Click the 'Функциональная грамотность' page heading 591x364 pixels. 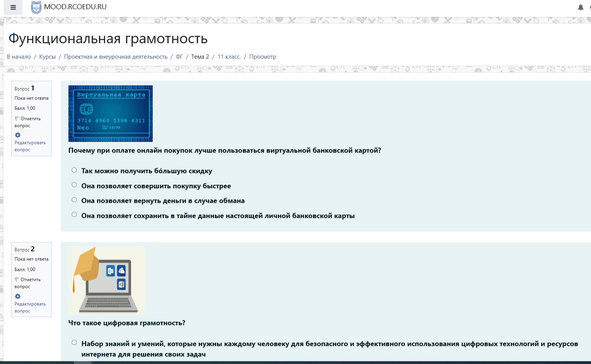(108, 39)
